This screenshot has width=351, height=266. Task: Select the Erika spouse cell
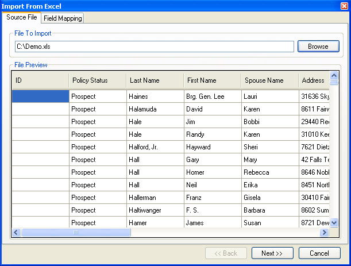tap(270, 185)
